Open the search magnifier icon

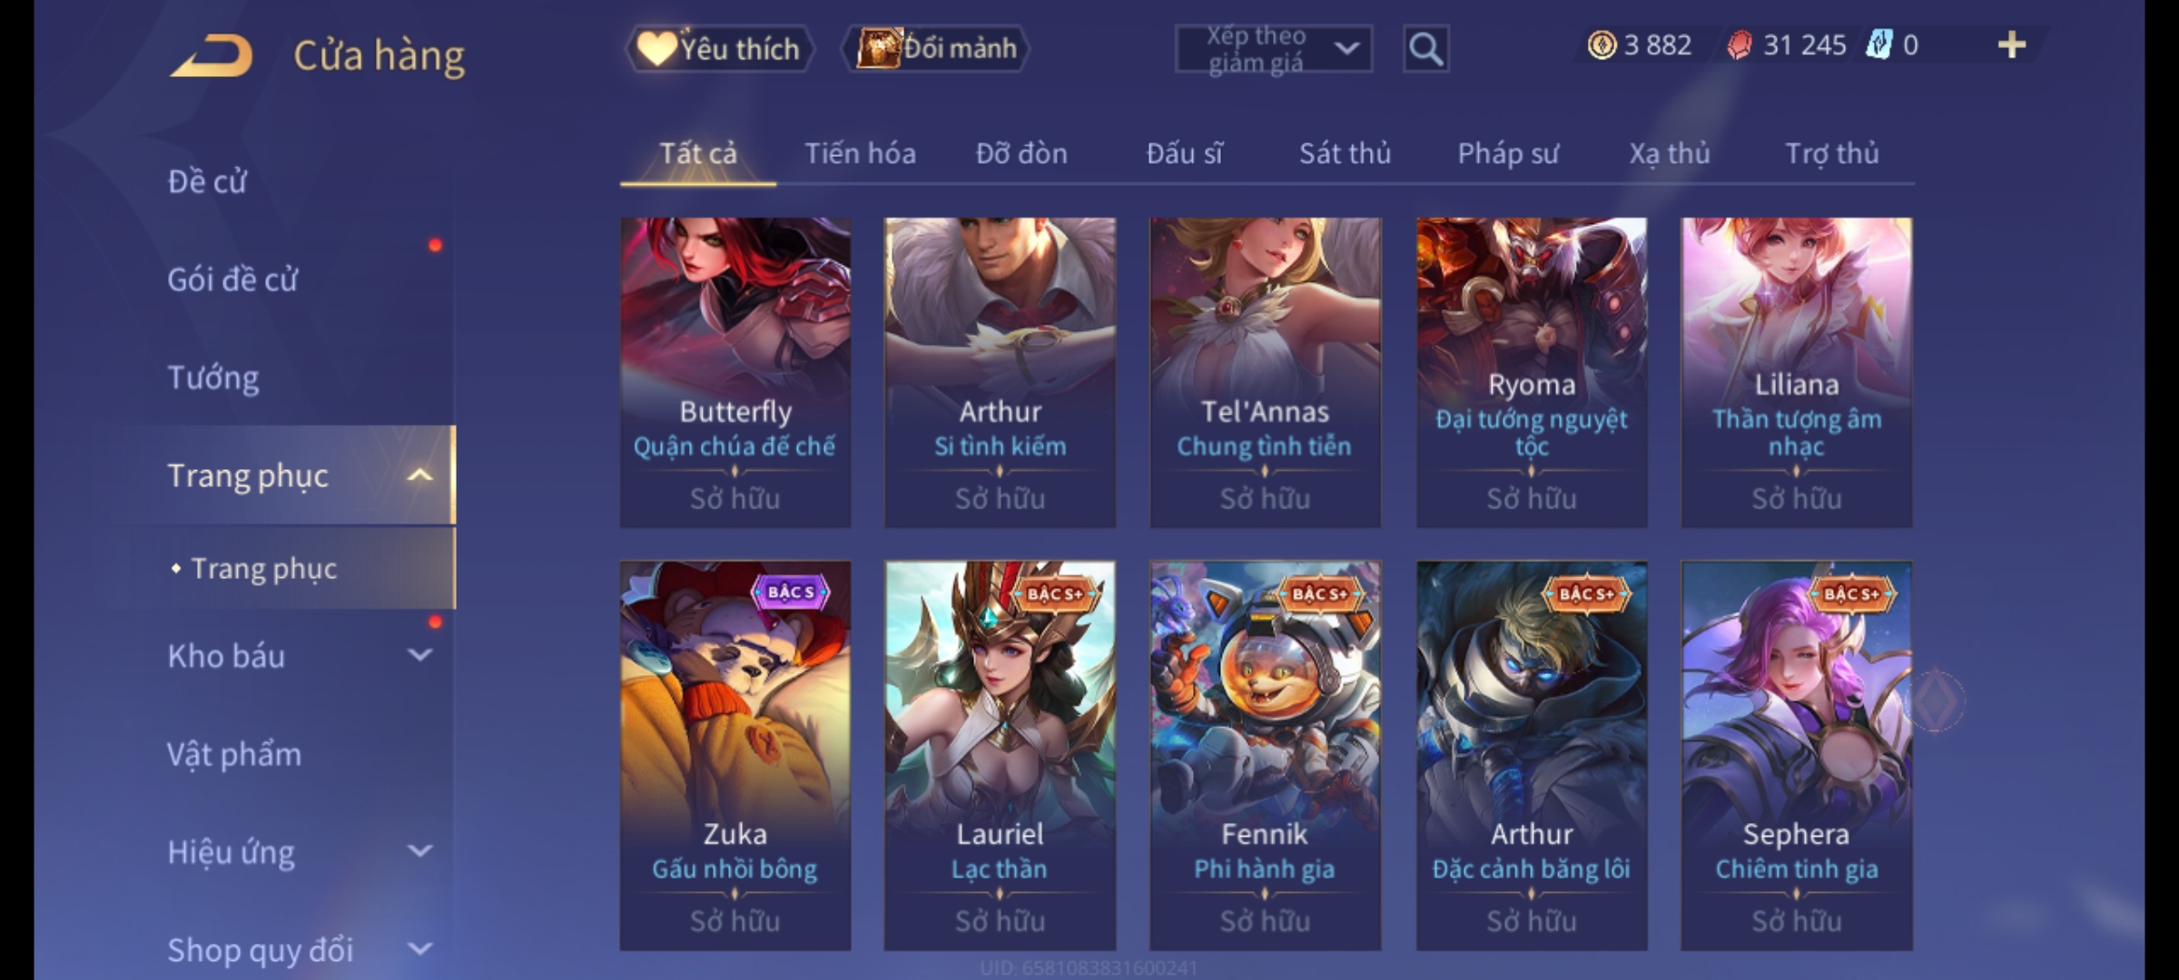[x=1425, y=48]
